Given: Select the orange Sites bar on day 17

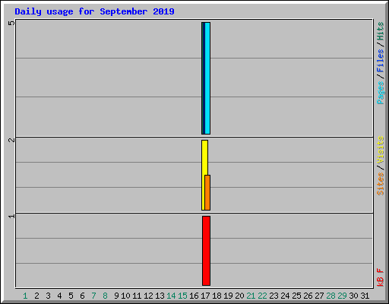Looking at the screenshot, I should (207, 192).
